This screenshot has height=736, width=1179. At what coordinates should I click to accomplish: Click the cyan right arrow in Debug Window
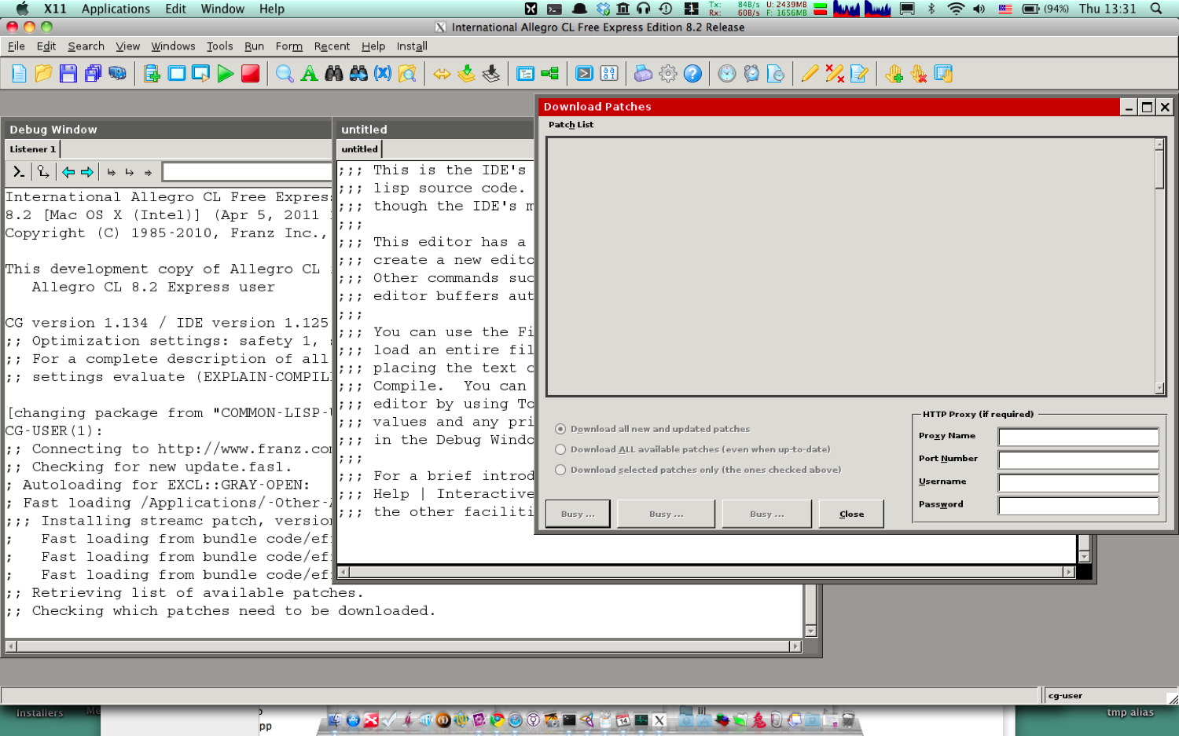pyautogui.click(x=87, y=172)
